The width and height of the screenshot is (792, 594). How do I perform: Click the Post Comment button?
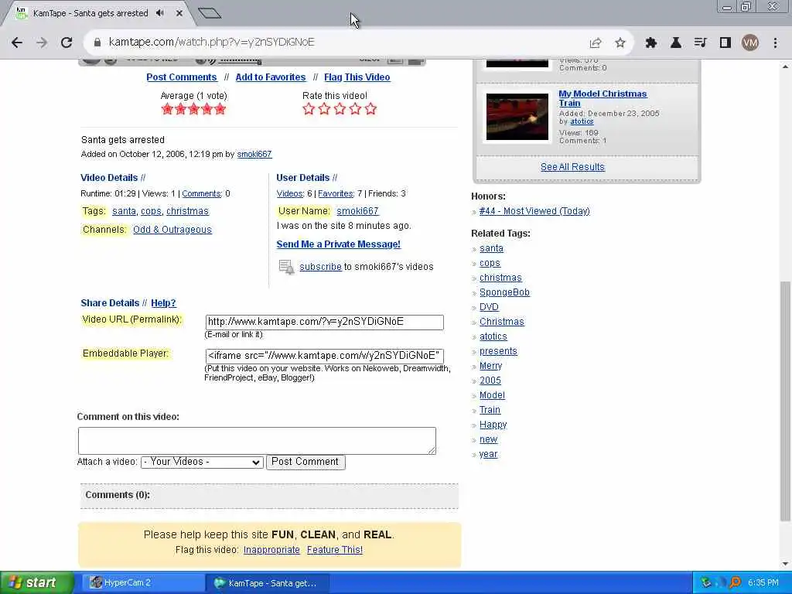point(306,462)
